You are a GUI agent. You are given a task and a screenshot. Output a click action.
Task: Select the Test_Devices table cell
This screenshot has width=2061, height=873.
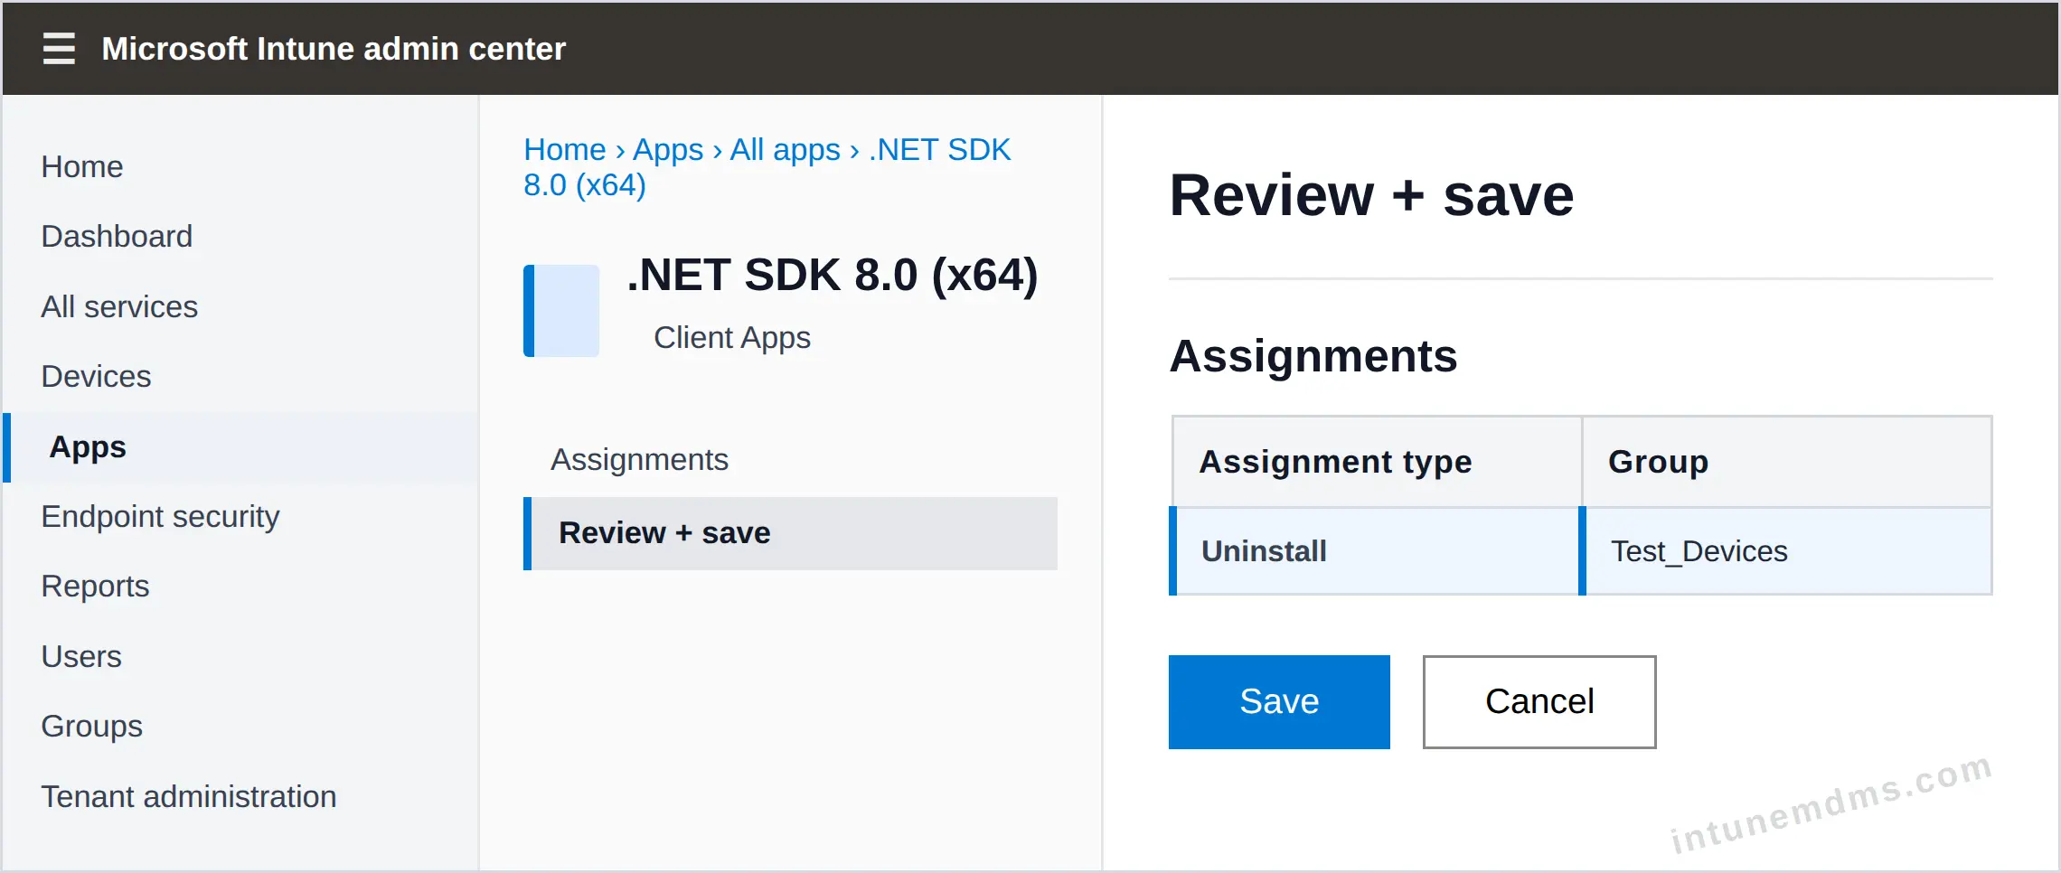[x=1786, y=551]
